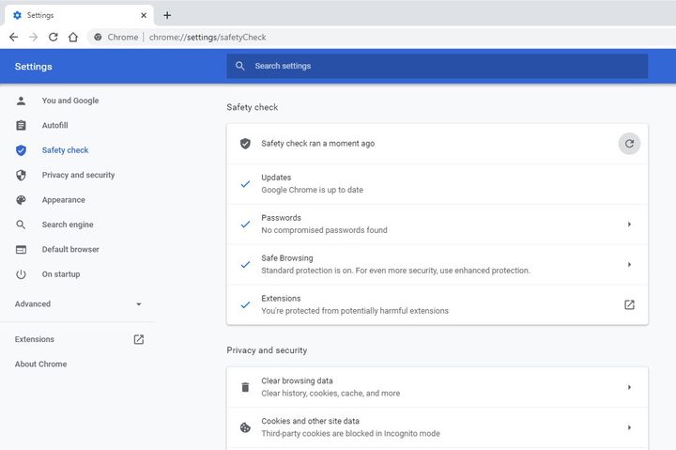
Task: Expand Safe Browsing using its arrow
Action: (629, 265)
